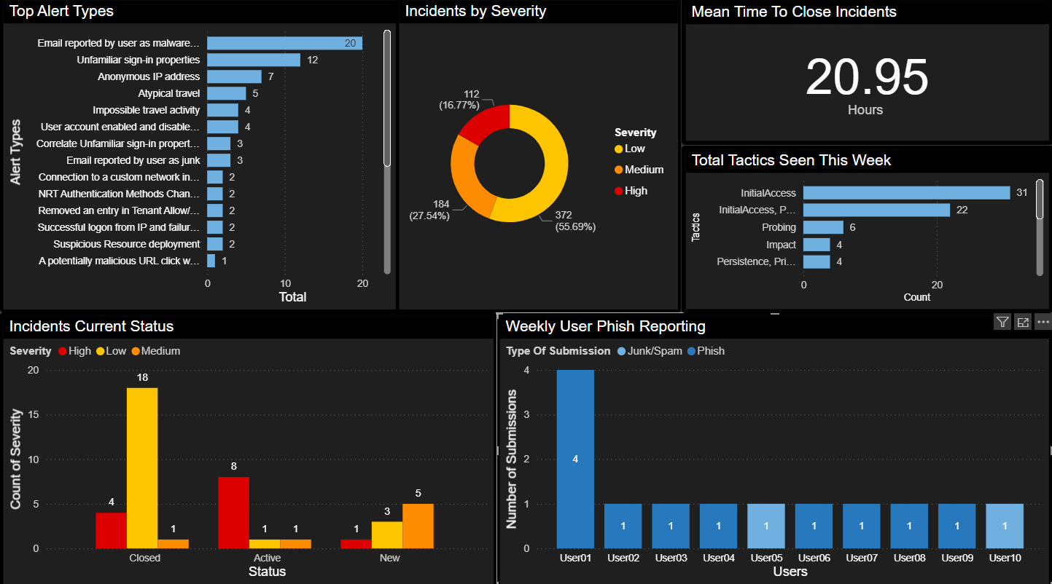Viewport: 1052px width, 584px height.
Task: Click the Incidents Current Status title
Action: point(91,326)
